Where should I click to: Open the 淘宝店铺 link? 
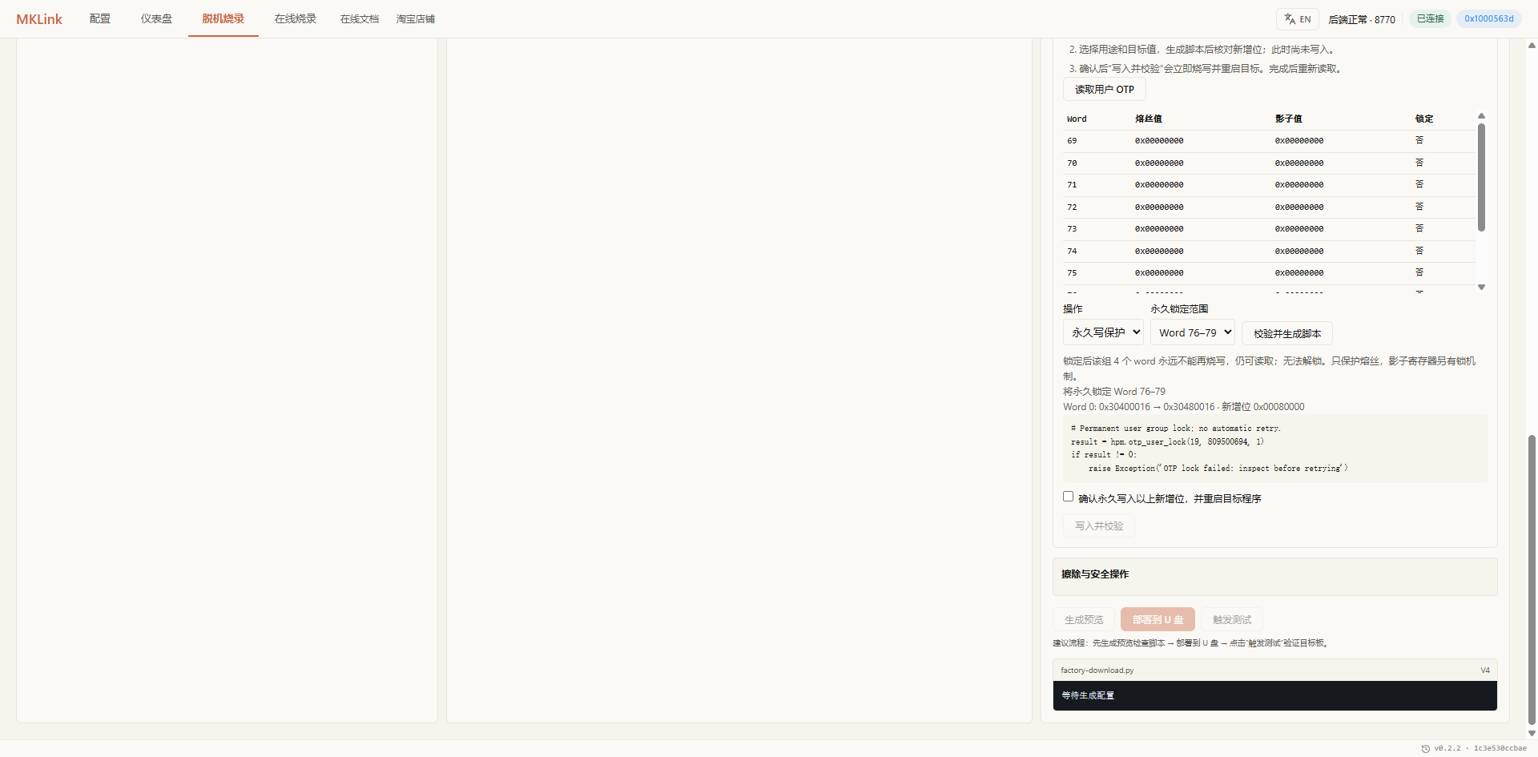[416, 18]
